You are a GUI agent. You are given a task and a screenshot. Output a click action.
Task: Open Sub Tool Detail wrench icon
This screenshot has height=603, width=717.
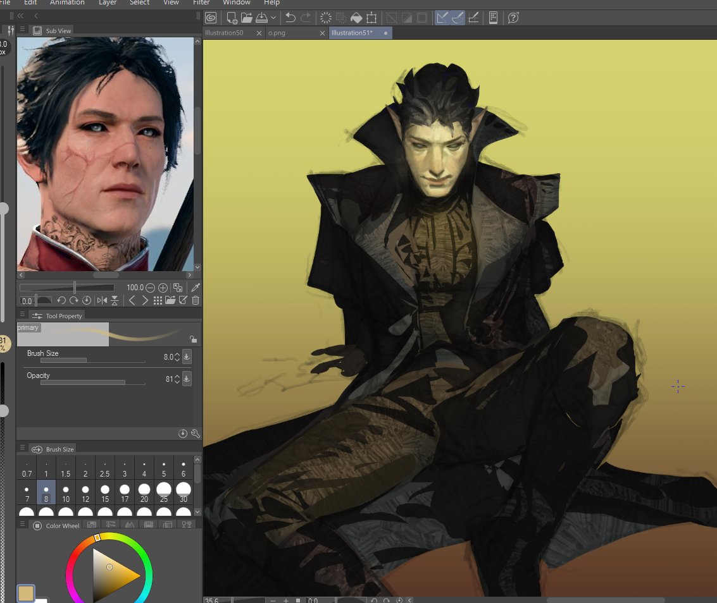pos(196,434)
